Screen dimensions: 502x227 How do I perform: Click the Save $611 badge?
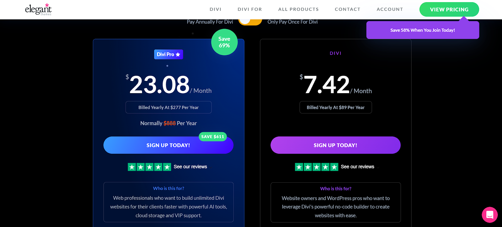point(213,137)
